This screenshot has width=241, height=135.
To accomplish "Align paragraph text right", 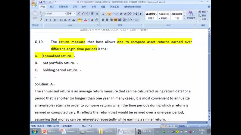I will (x=111, y=20).
